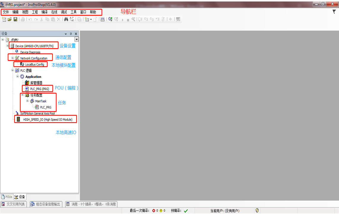Toggle auto-hide pin on 设备 panel
Image resolution: width=339 pixels, height=214 pixels.
(71, 34)
